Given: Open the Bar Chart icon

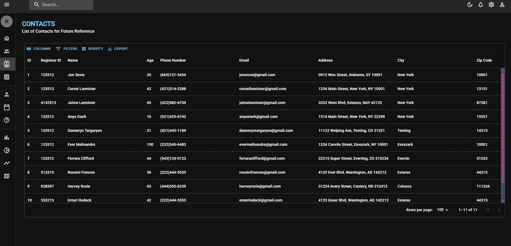Looking at the screenshot, I should tap(6, 137).
